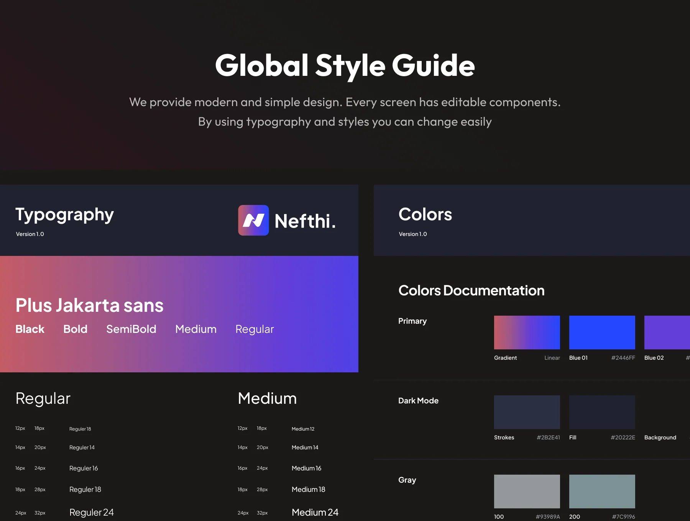This screenshot has width=690, height=521.
Task: Click the Blue 02 label
Action: point(654,358)
